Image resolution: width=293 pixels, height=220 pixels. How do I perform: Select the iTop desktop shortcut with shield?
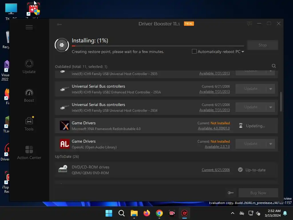point(33,10)
